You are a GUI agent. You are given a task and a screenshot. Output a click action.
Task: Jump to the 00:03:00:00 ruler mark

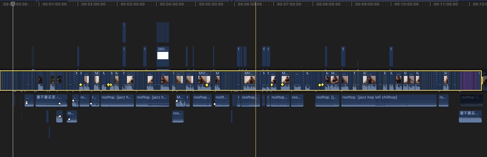tap(132, 4)
